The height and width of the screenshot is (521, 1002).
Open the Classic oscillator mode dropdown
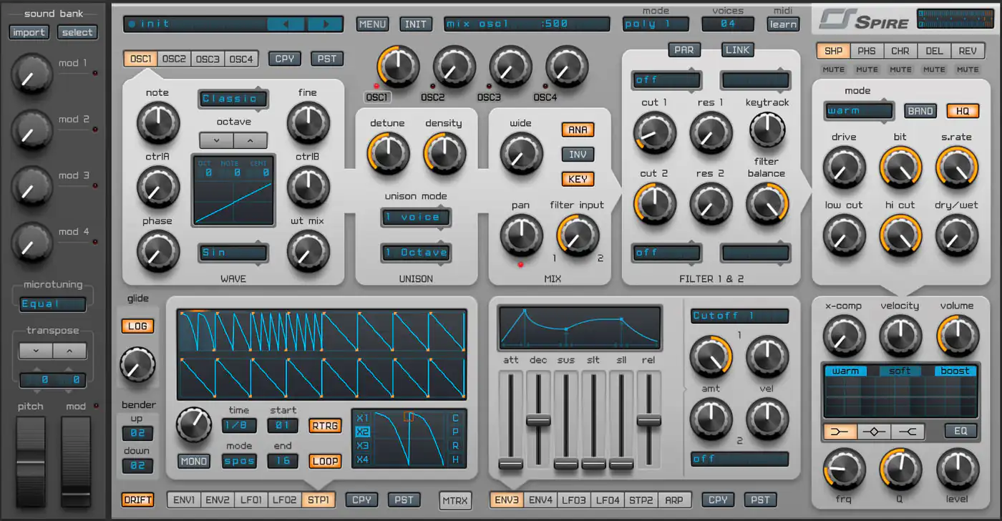click(233, 99)
